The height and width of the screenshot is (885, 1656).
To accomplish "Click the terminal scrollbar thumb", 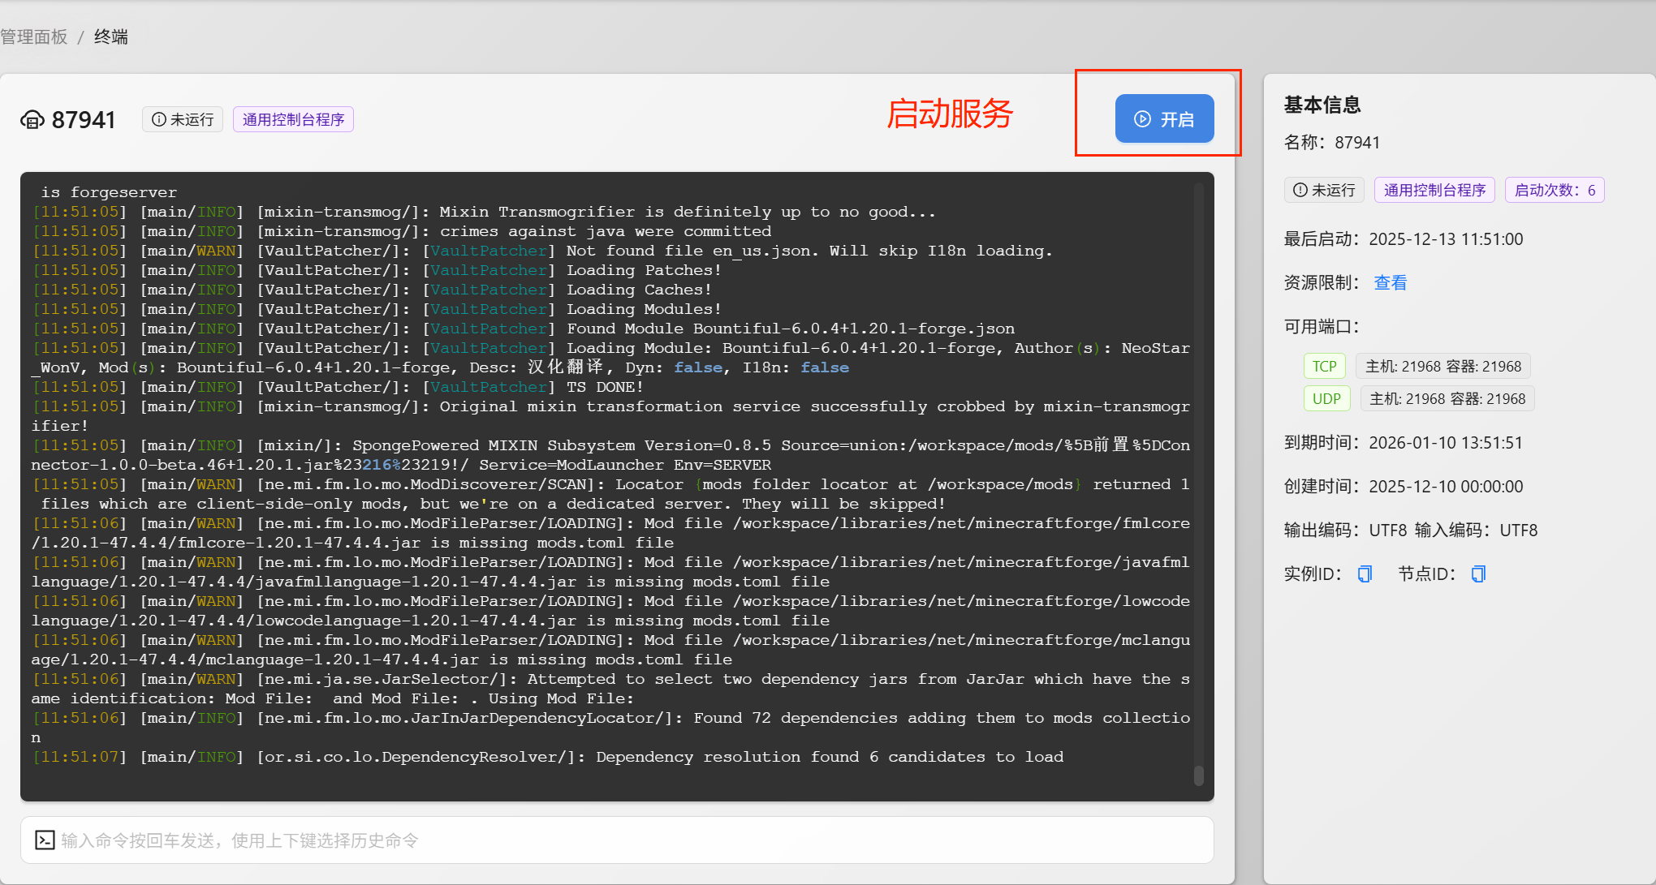I will (x=1198, y=775).
